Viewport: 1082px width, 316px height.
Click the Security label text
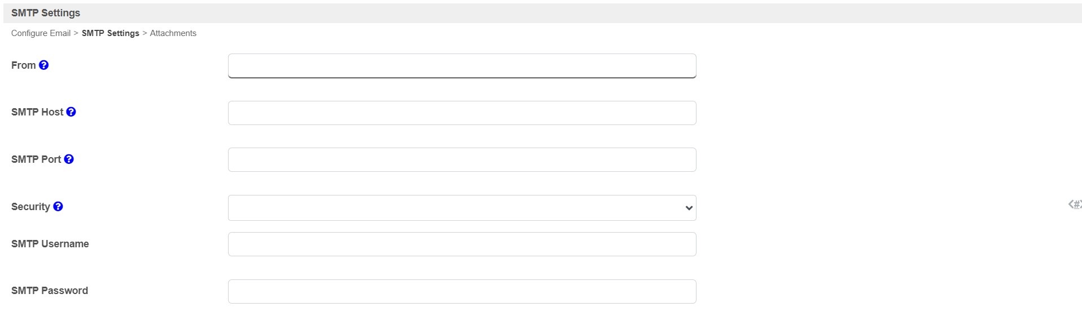30,207
